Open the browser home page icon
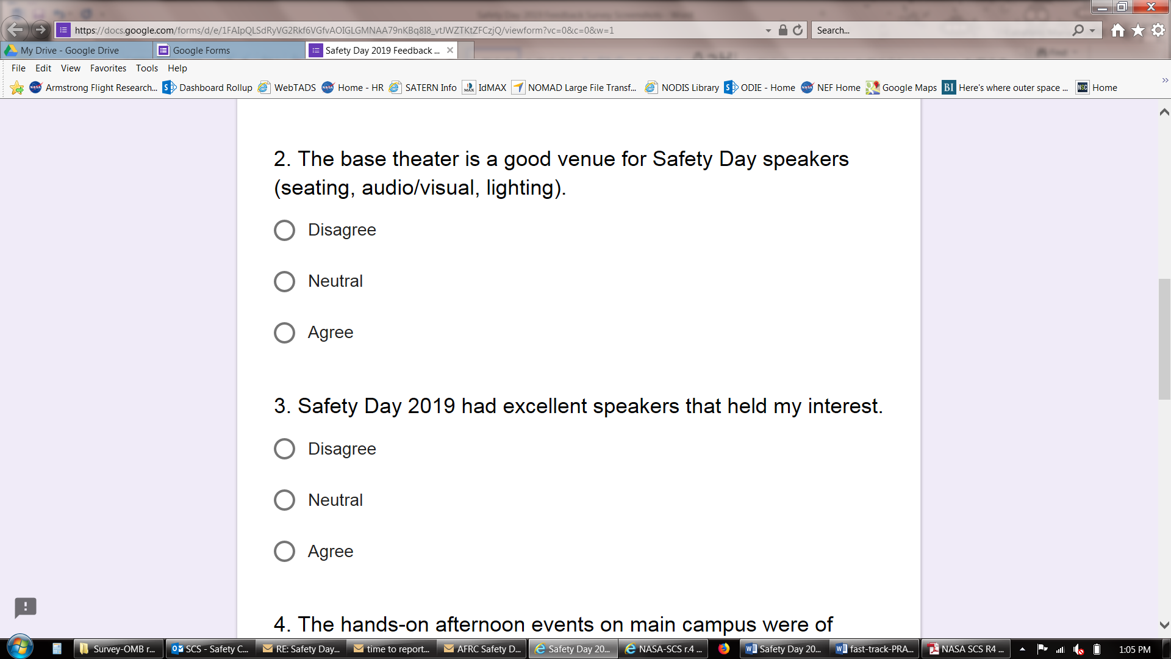The height and width of the screenshot is (659, 1171). (1117, 30)
